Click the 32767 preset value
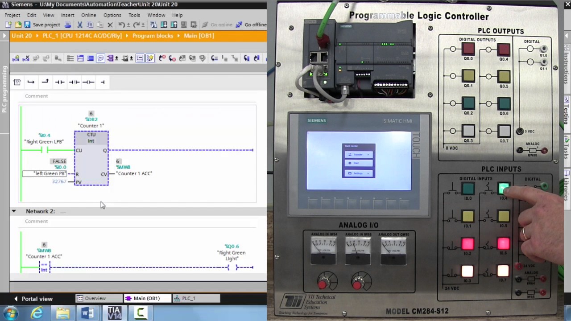This screenshot has width=571, height=321. [x=59, y=181]
